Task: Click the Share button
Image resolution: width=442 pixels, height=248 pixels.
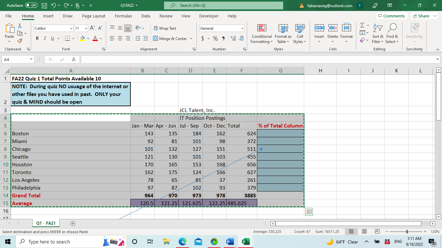Action: tap(424, 16)
